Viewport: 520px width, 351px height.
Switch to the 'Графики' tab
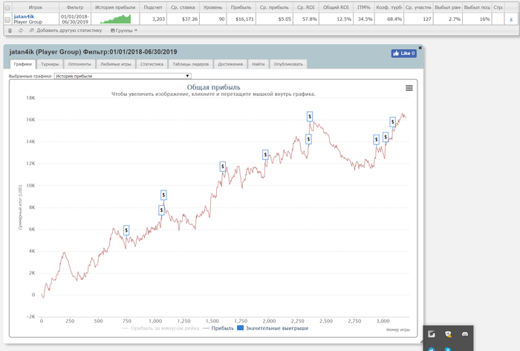click(x=23, y=64)
